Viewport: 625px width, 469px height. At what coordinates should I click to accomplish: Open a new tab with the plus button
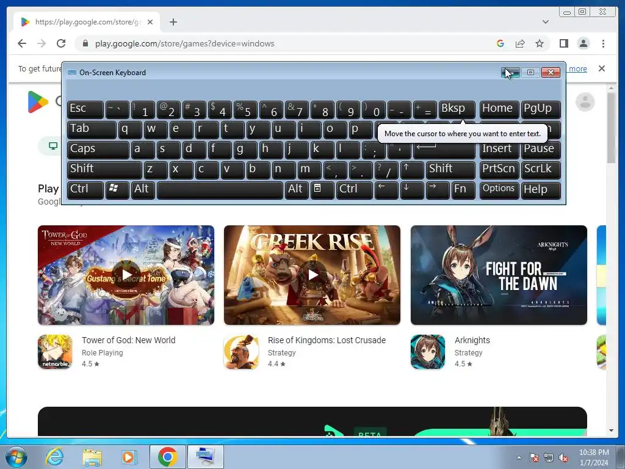[173, 22]
